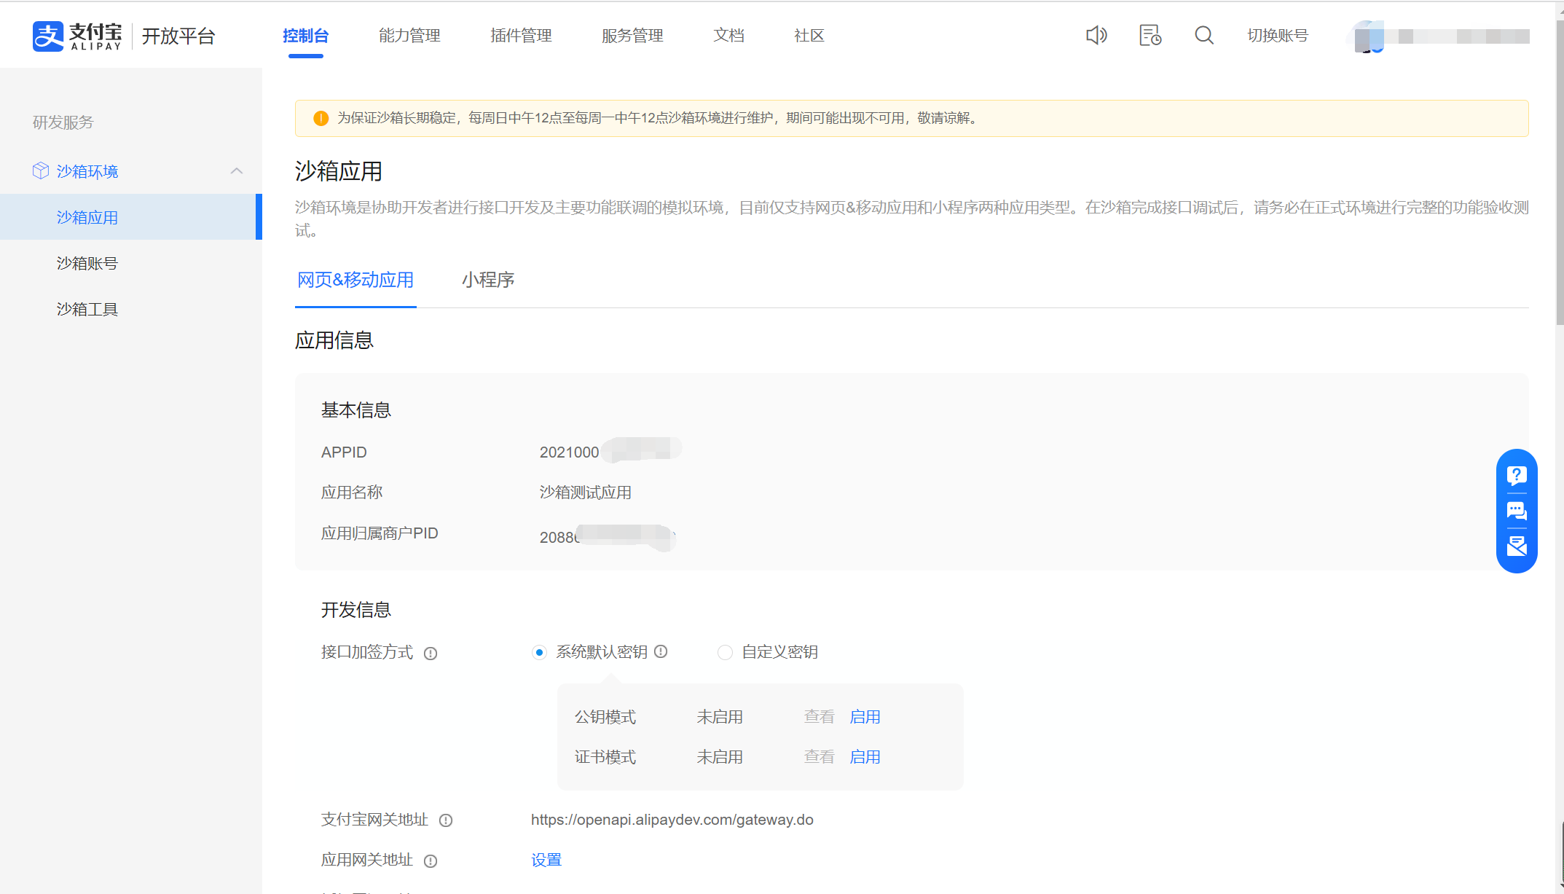The width and height of the screenshot is (1564, 894).
Task: Open the online chat floating icon
Action: (x=1517, y=511)
